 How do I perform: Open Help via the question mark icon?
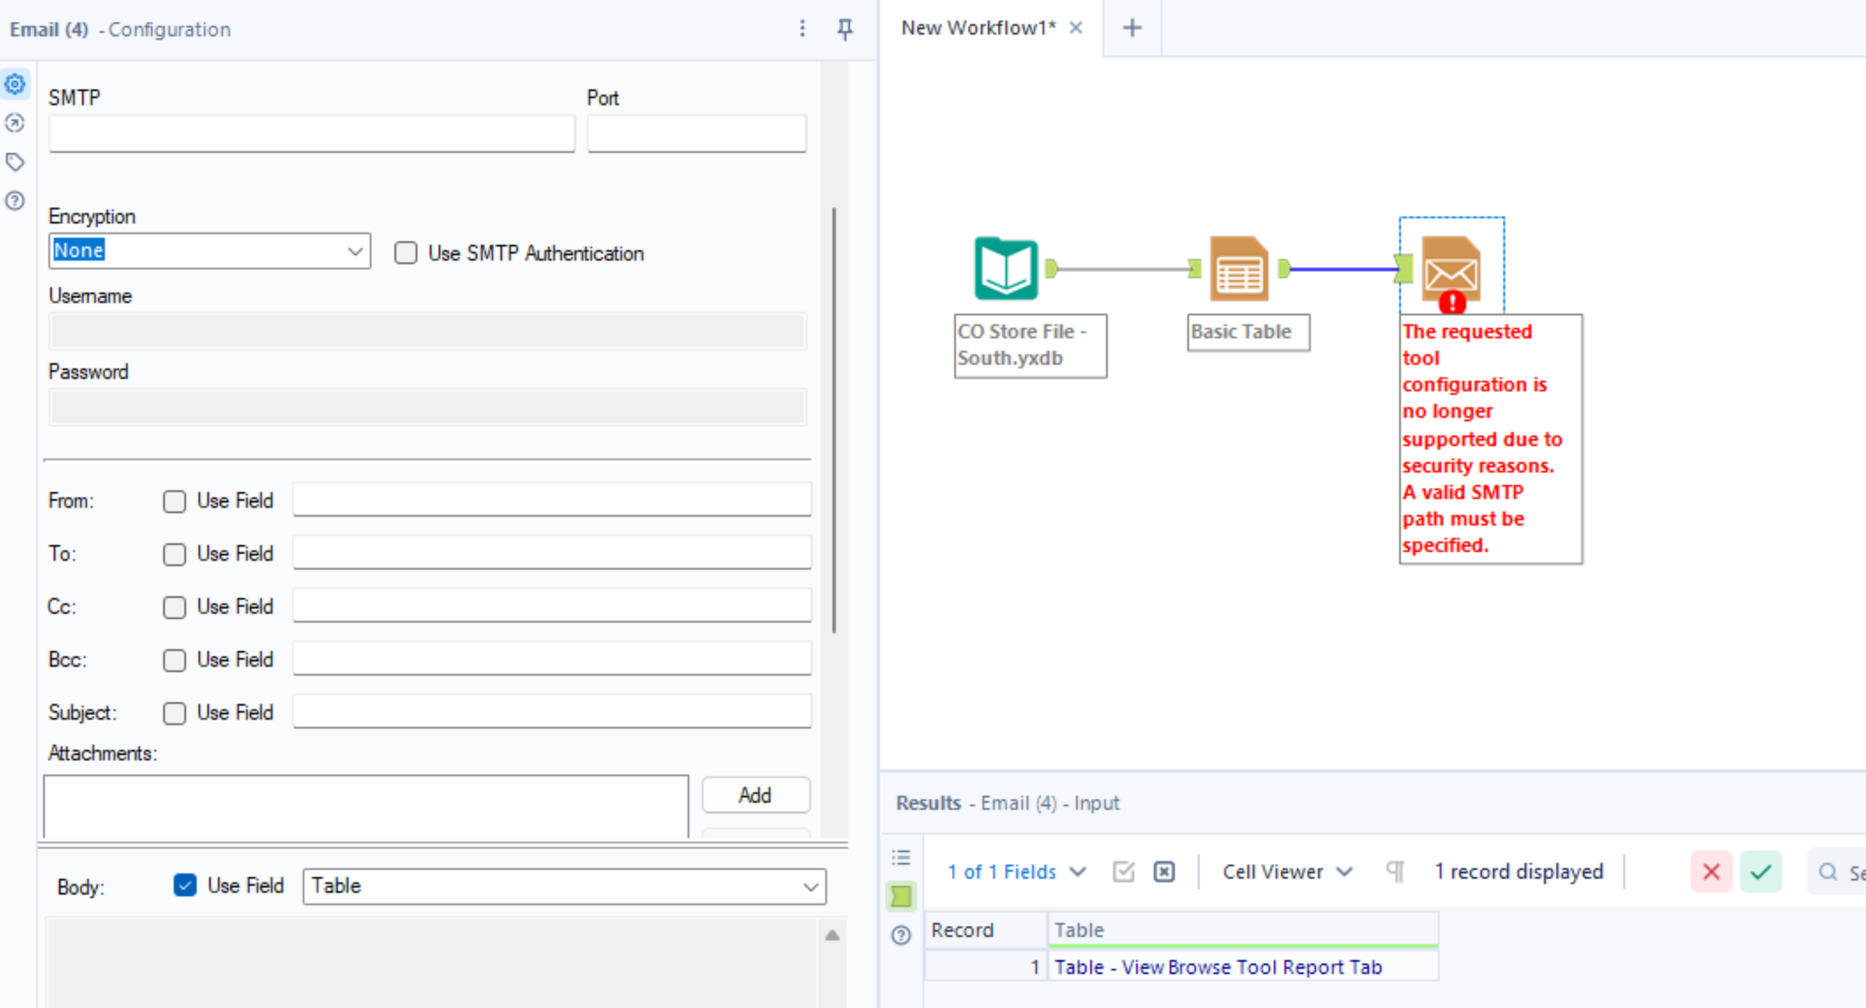click(x=15, y=201)
